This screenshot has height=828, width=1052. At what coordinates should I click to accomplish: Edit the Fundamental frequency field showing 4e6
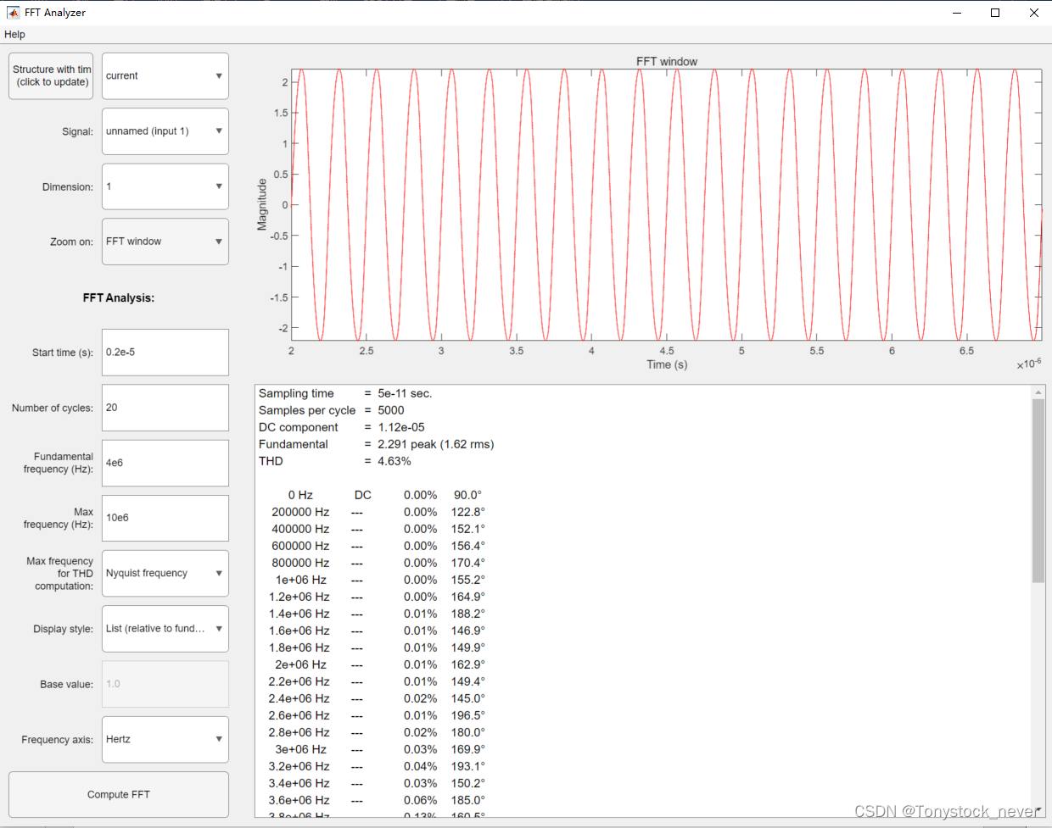[x=165, y=463]
